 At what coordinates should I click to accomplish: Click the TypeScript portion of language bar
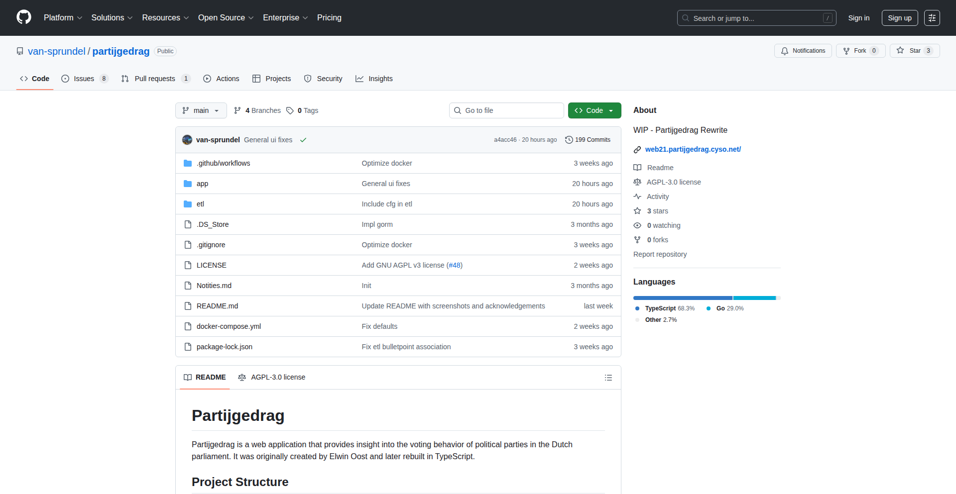682,298
